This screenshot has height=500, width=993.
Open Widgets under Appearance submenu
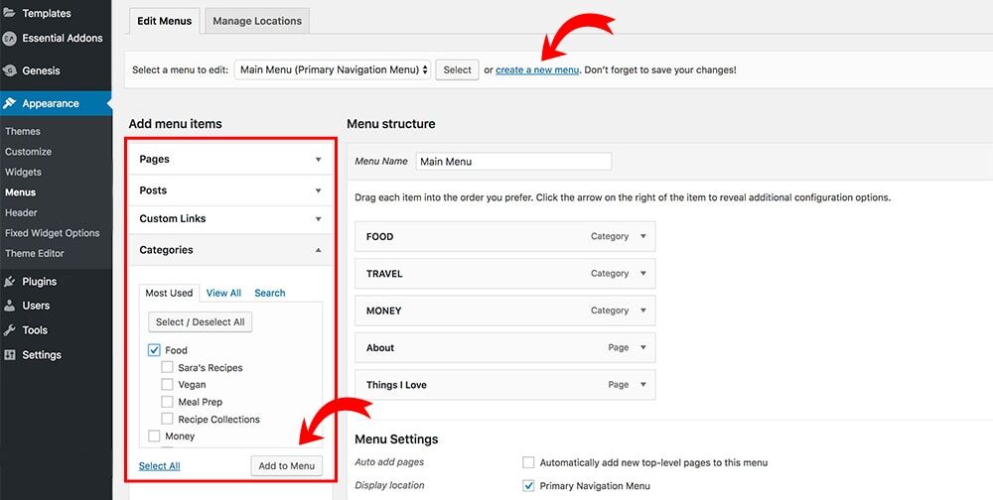pyautogui.click(x=23, y=172)
